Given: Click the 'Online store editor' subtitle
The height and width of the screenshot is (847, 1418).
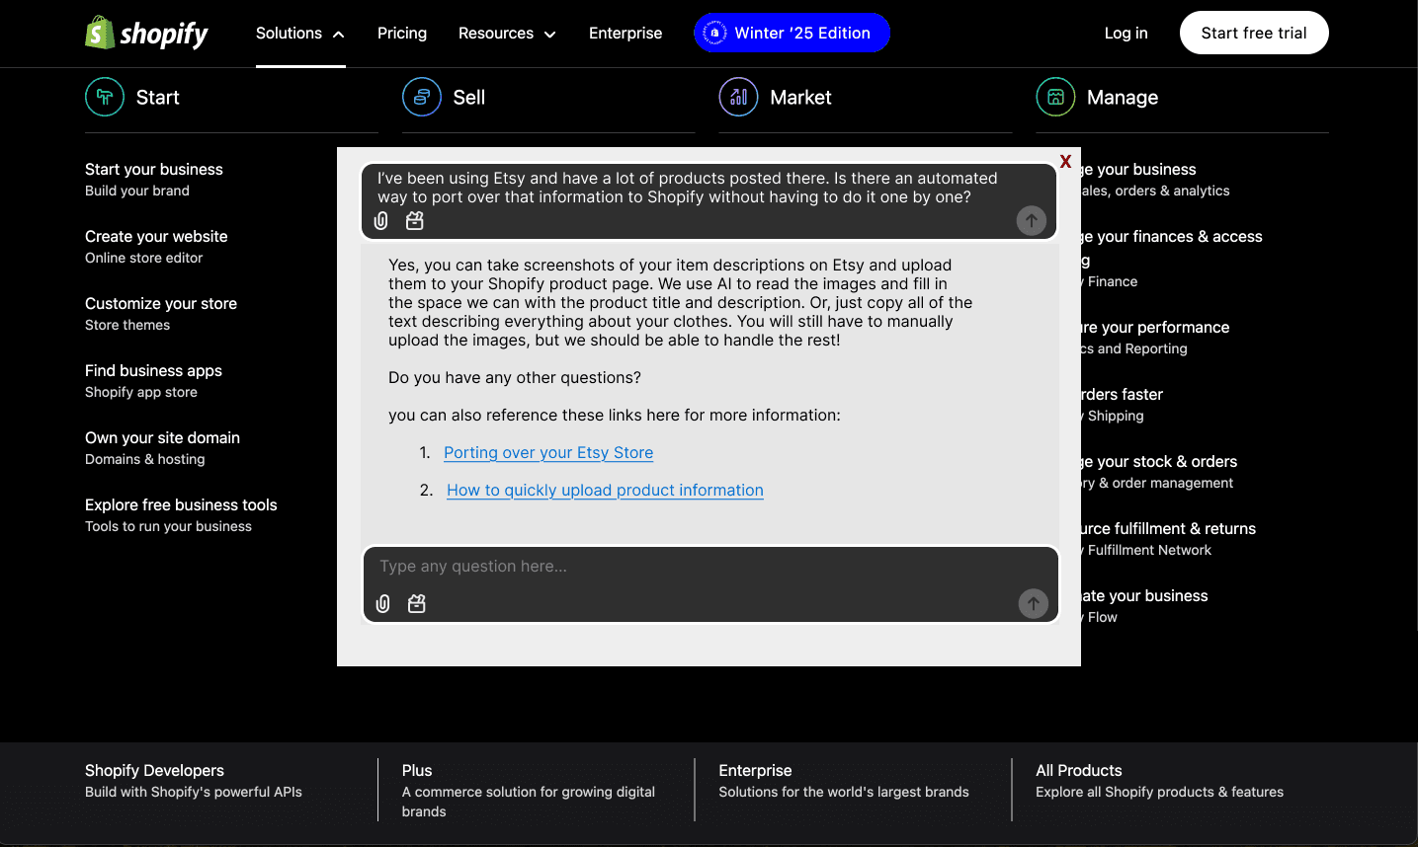Looking at the screenshot, I should pos(143,258).
